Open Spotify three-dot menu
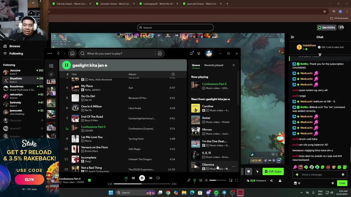The width and height of the screenshot is (351, 197). 50,54
